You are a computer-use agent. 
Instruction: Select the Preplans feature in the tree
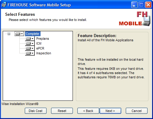point(43,39)
